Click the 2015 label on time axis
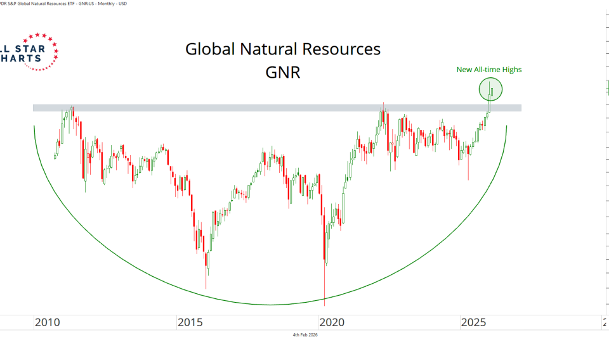The height and width of the screenshot is (342, 609). click(190, 323)
